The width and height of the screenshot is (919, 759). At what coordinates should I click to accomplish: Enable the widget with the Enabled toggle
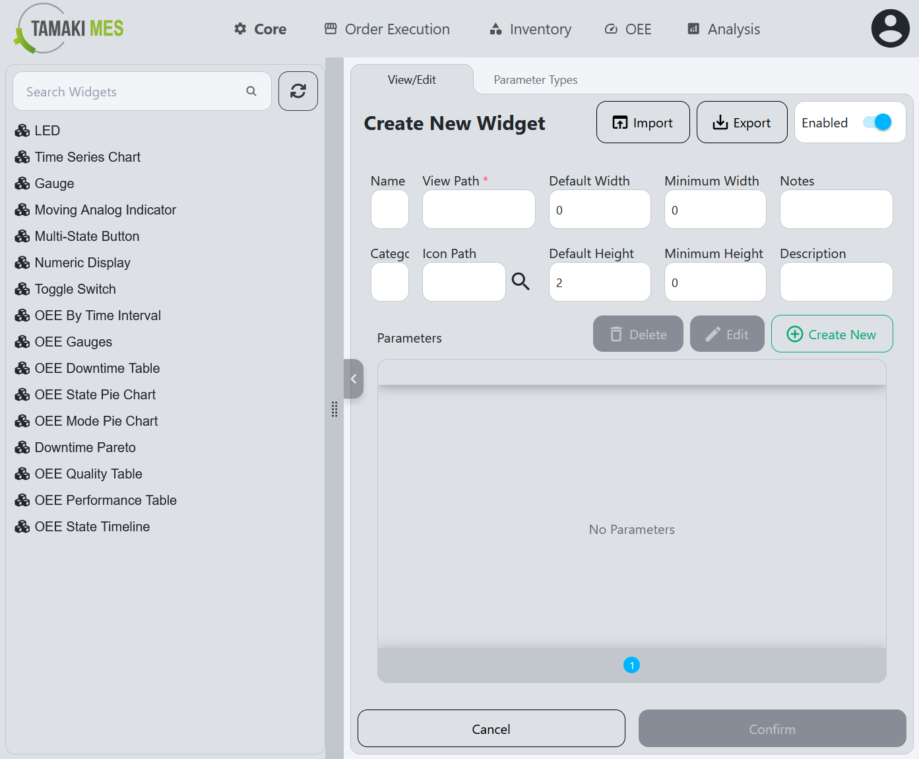[875, 122]
